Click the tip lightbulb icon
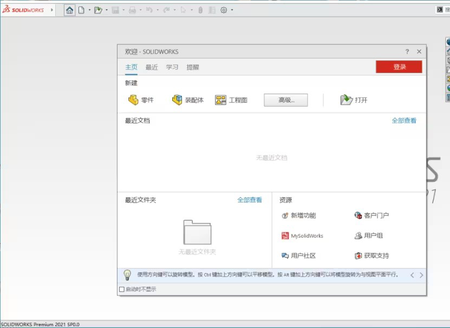This screenshot has height=328, width=450. pos(127,275)
